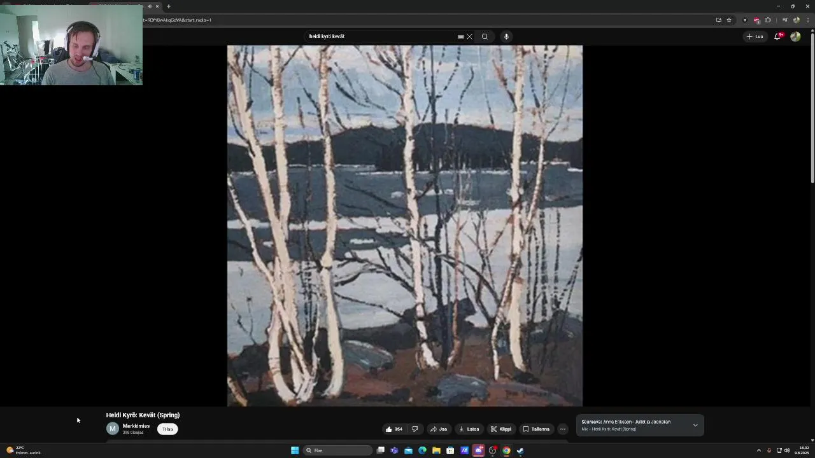Share the video via Jaa button

pos(439,429)
